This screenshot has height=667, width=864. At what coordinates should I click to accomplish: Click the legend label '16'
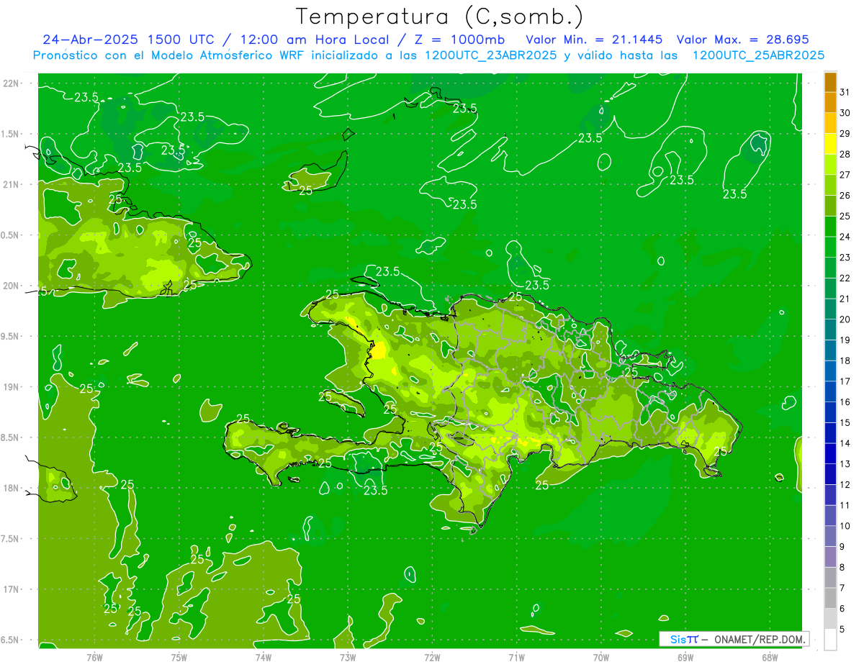[845, 402]
